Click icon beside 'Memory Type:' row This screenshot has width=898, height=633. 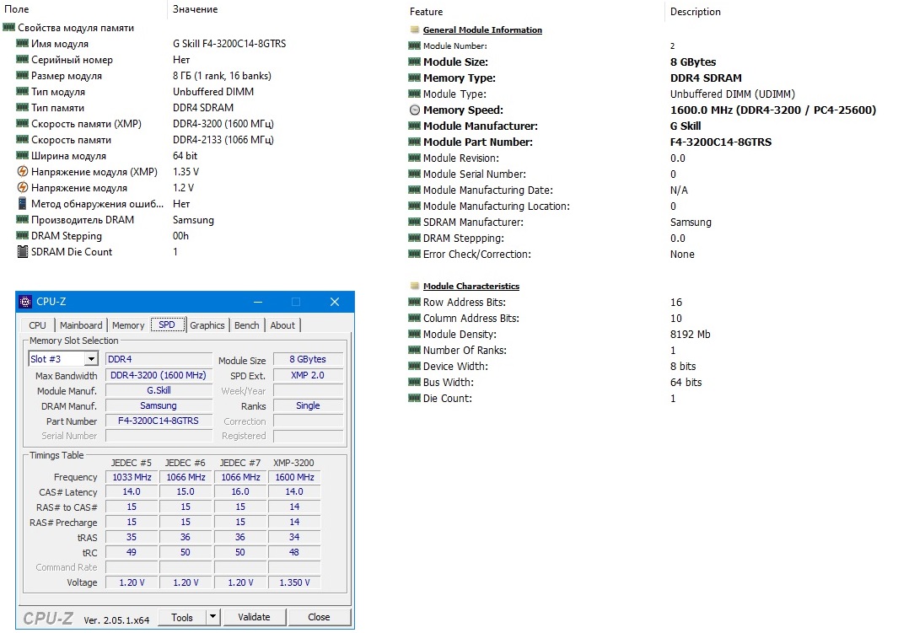415,78
